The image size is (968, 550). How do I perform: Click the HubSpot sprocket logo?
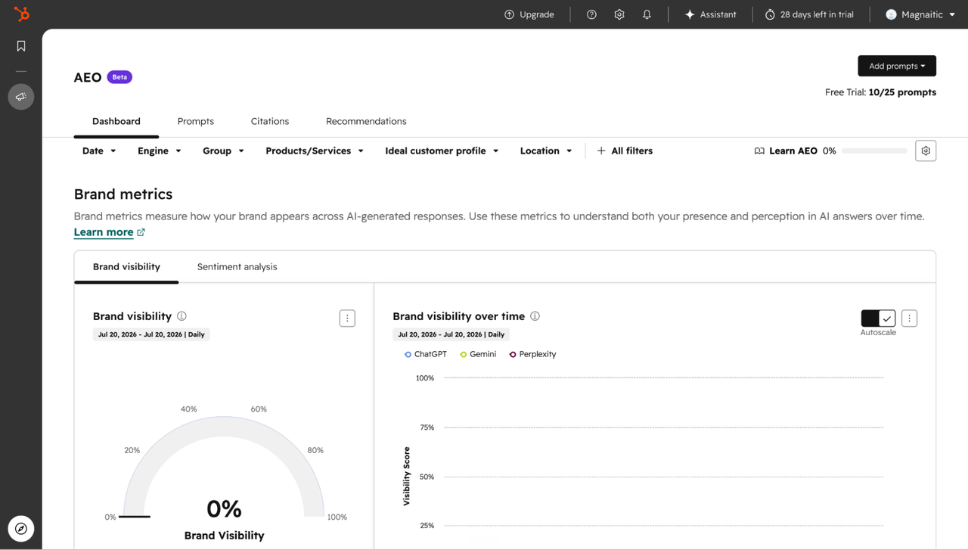21,14
